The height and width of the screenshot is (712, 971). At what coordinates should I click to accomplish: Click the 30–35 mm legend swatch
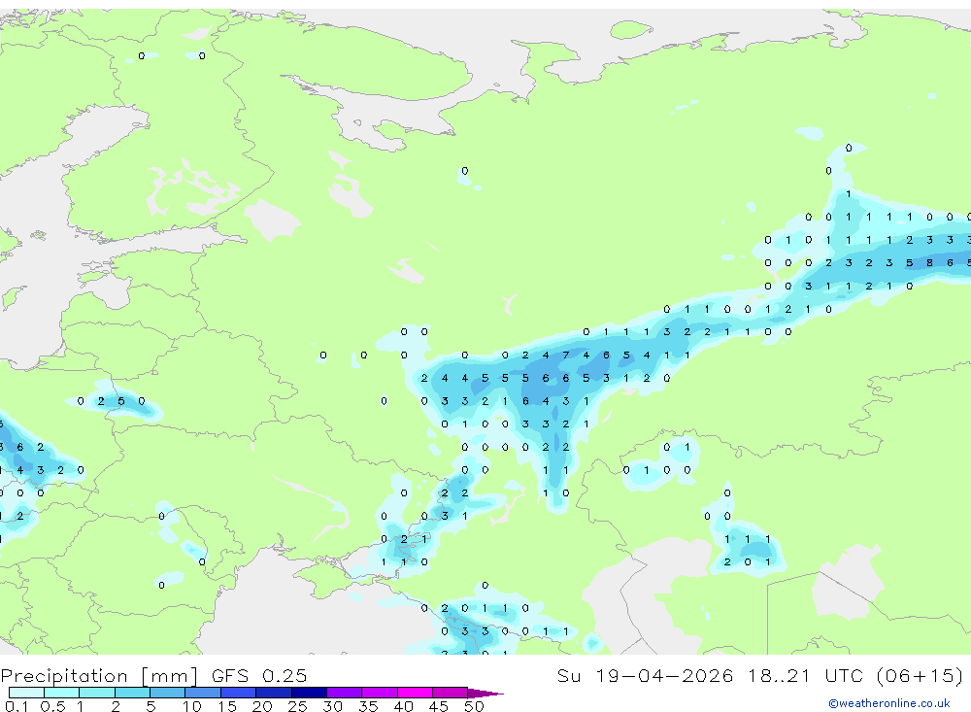(345, 693)
